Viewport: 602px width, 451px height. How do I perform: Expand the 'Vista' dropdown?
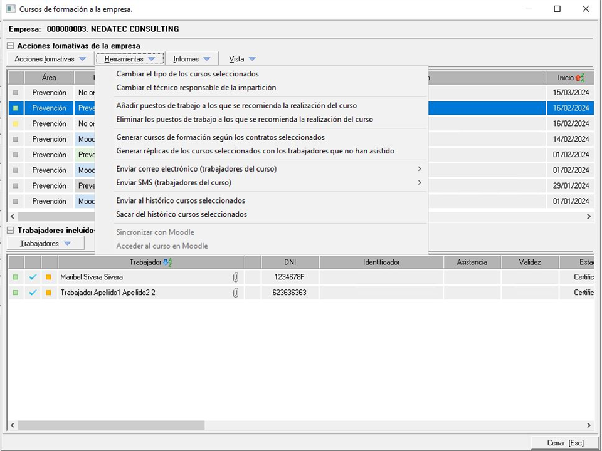click(242, 59)
